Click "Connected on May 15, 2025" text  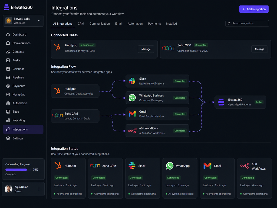pos(80,51)
